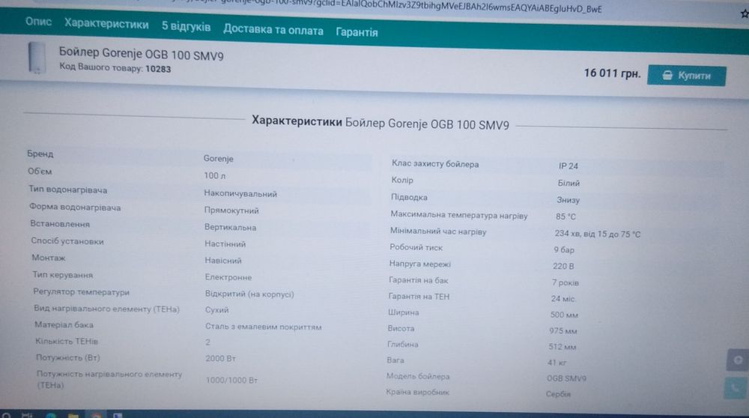Screen dimensions: 749x418
Task: Open Chrome from the taskbar
Action: point(96,415)
